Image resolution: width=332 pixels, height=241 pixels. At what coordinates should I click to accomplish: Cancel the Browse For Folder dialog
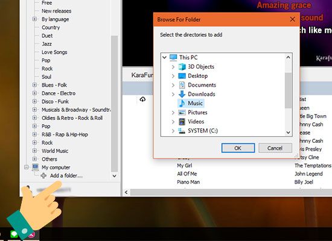275,148
